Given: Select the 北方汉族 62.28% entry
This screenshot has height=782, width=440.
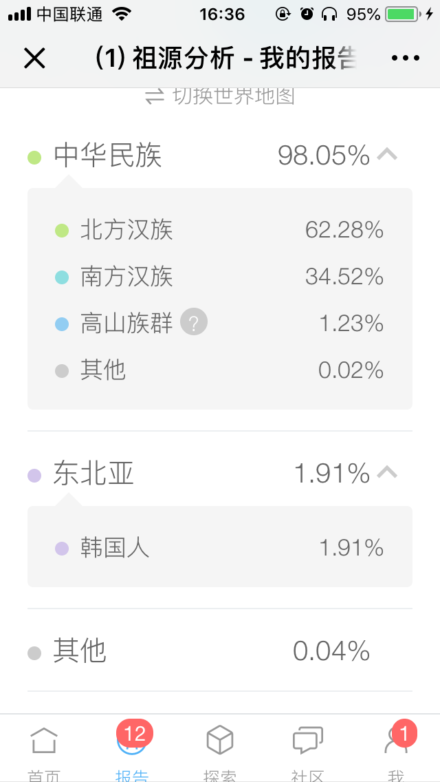Looking at the screenshot, I should tap(220, 230).
